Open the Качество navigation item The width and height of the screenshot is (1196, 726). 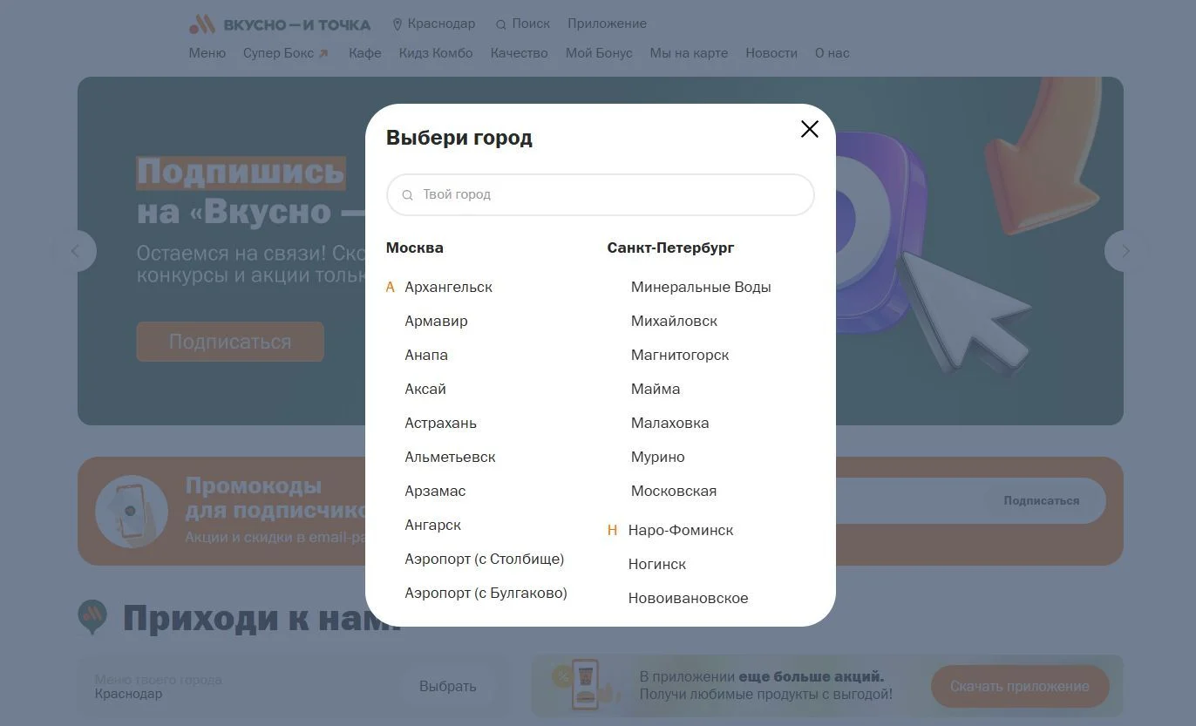[519, 53]
